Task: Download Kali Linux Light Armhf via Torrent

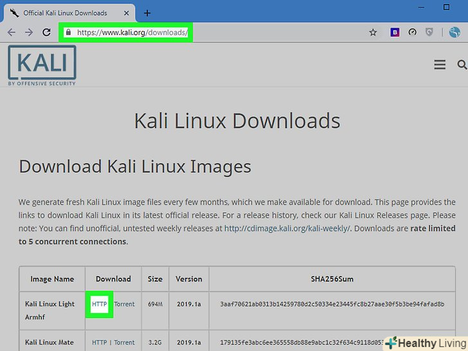Action: pyautogui.click(x=125, y=304)
